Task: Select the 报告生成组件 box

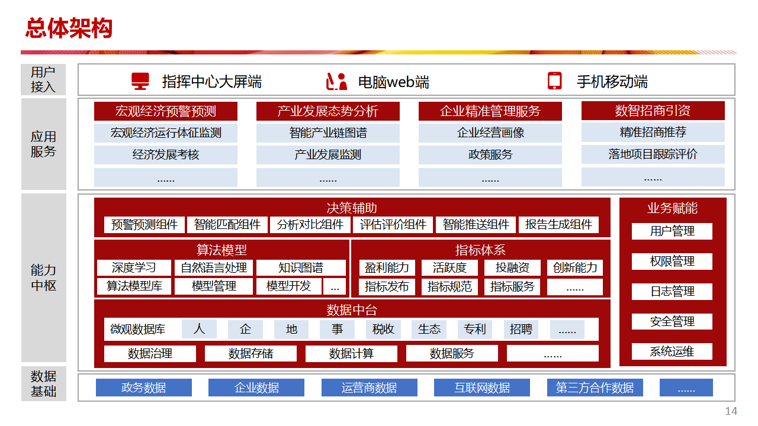Action: [x=559, y=225]
